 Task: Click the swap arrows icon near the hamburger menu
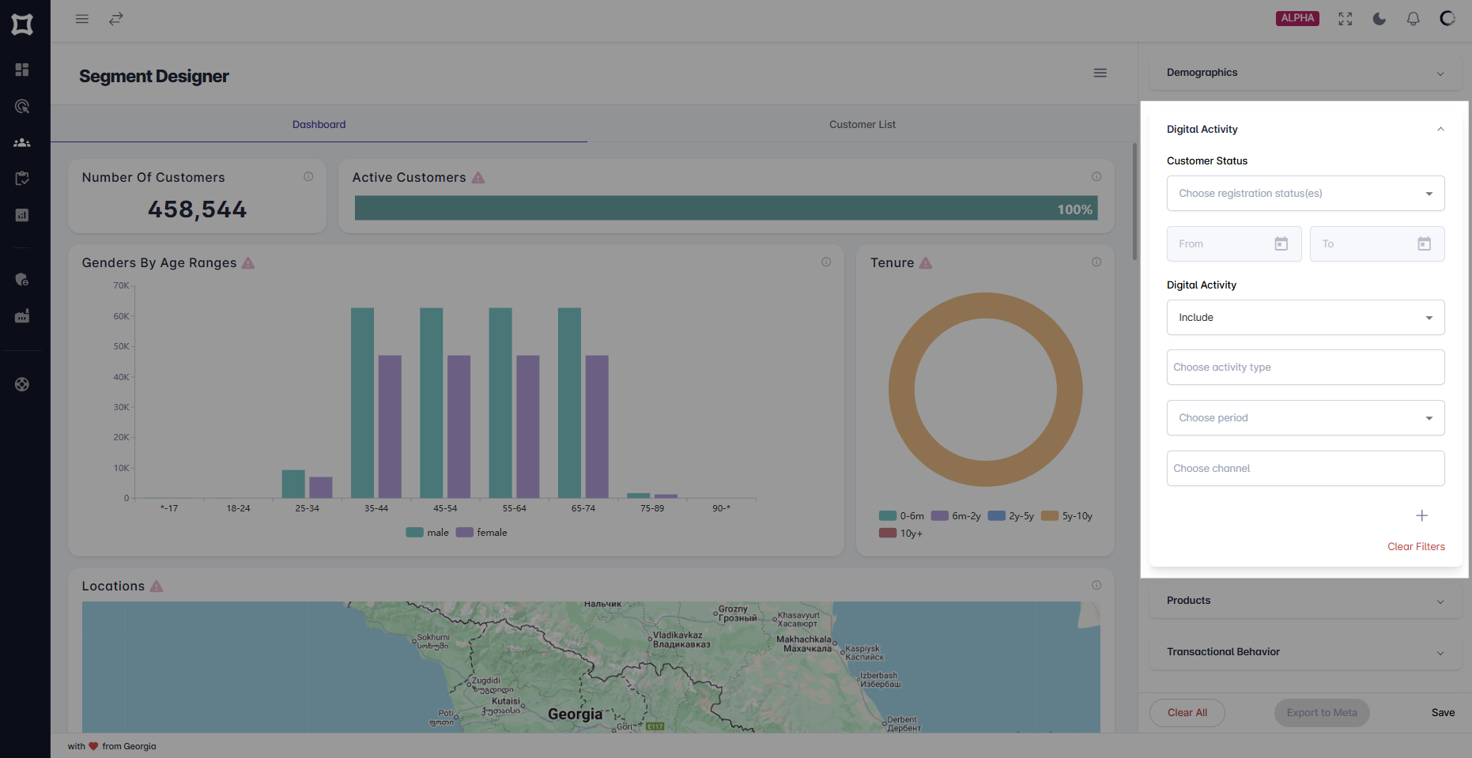116,18
